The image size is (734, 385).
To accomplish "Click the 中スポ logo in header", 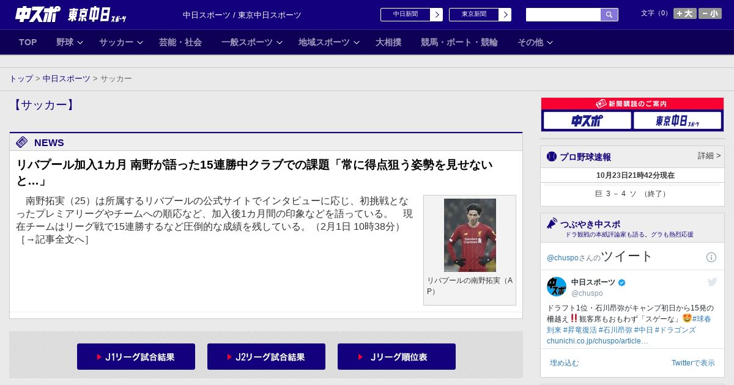I will click(x=38, y=14).
